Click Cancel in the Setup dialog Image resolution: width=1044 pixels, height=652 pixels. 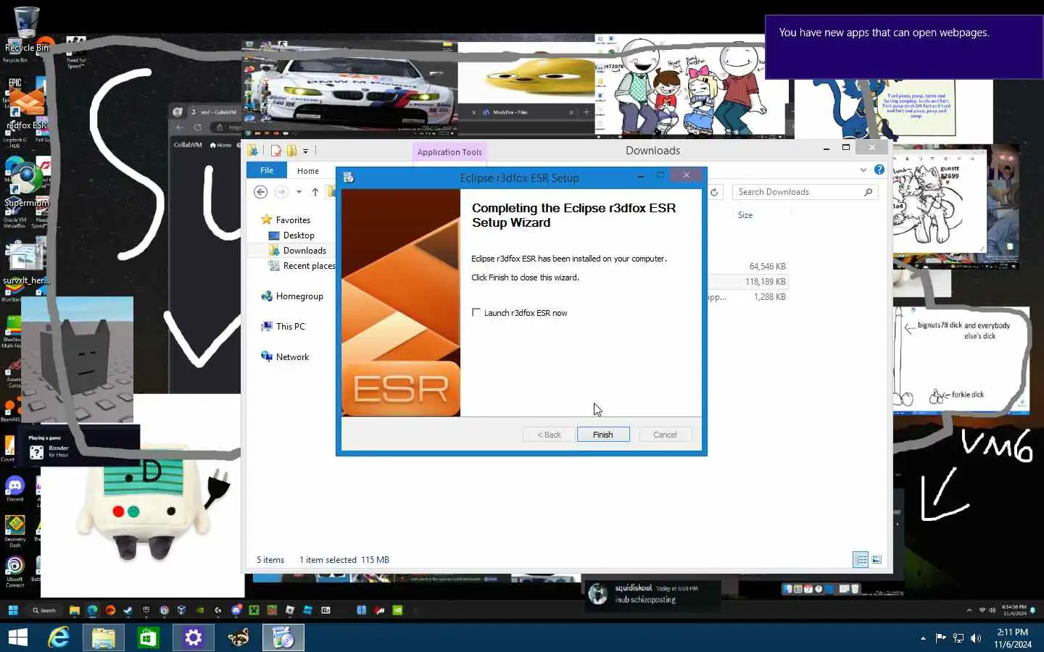(665, 435)
